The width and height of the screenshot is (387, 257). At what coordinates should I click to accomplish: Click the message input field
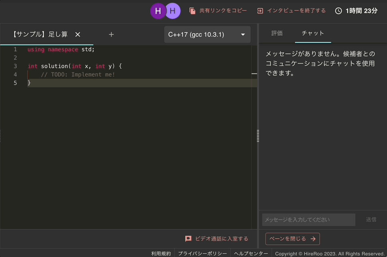point(308,219)
